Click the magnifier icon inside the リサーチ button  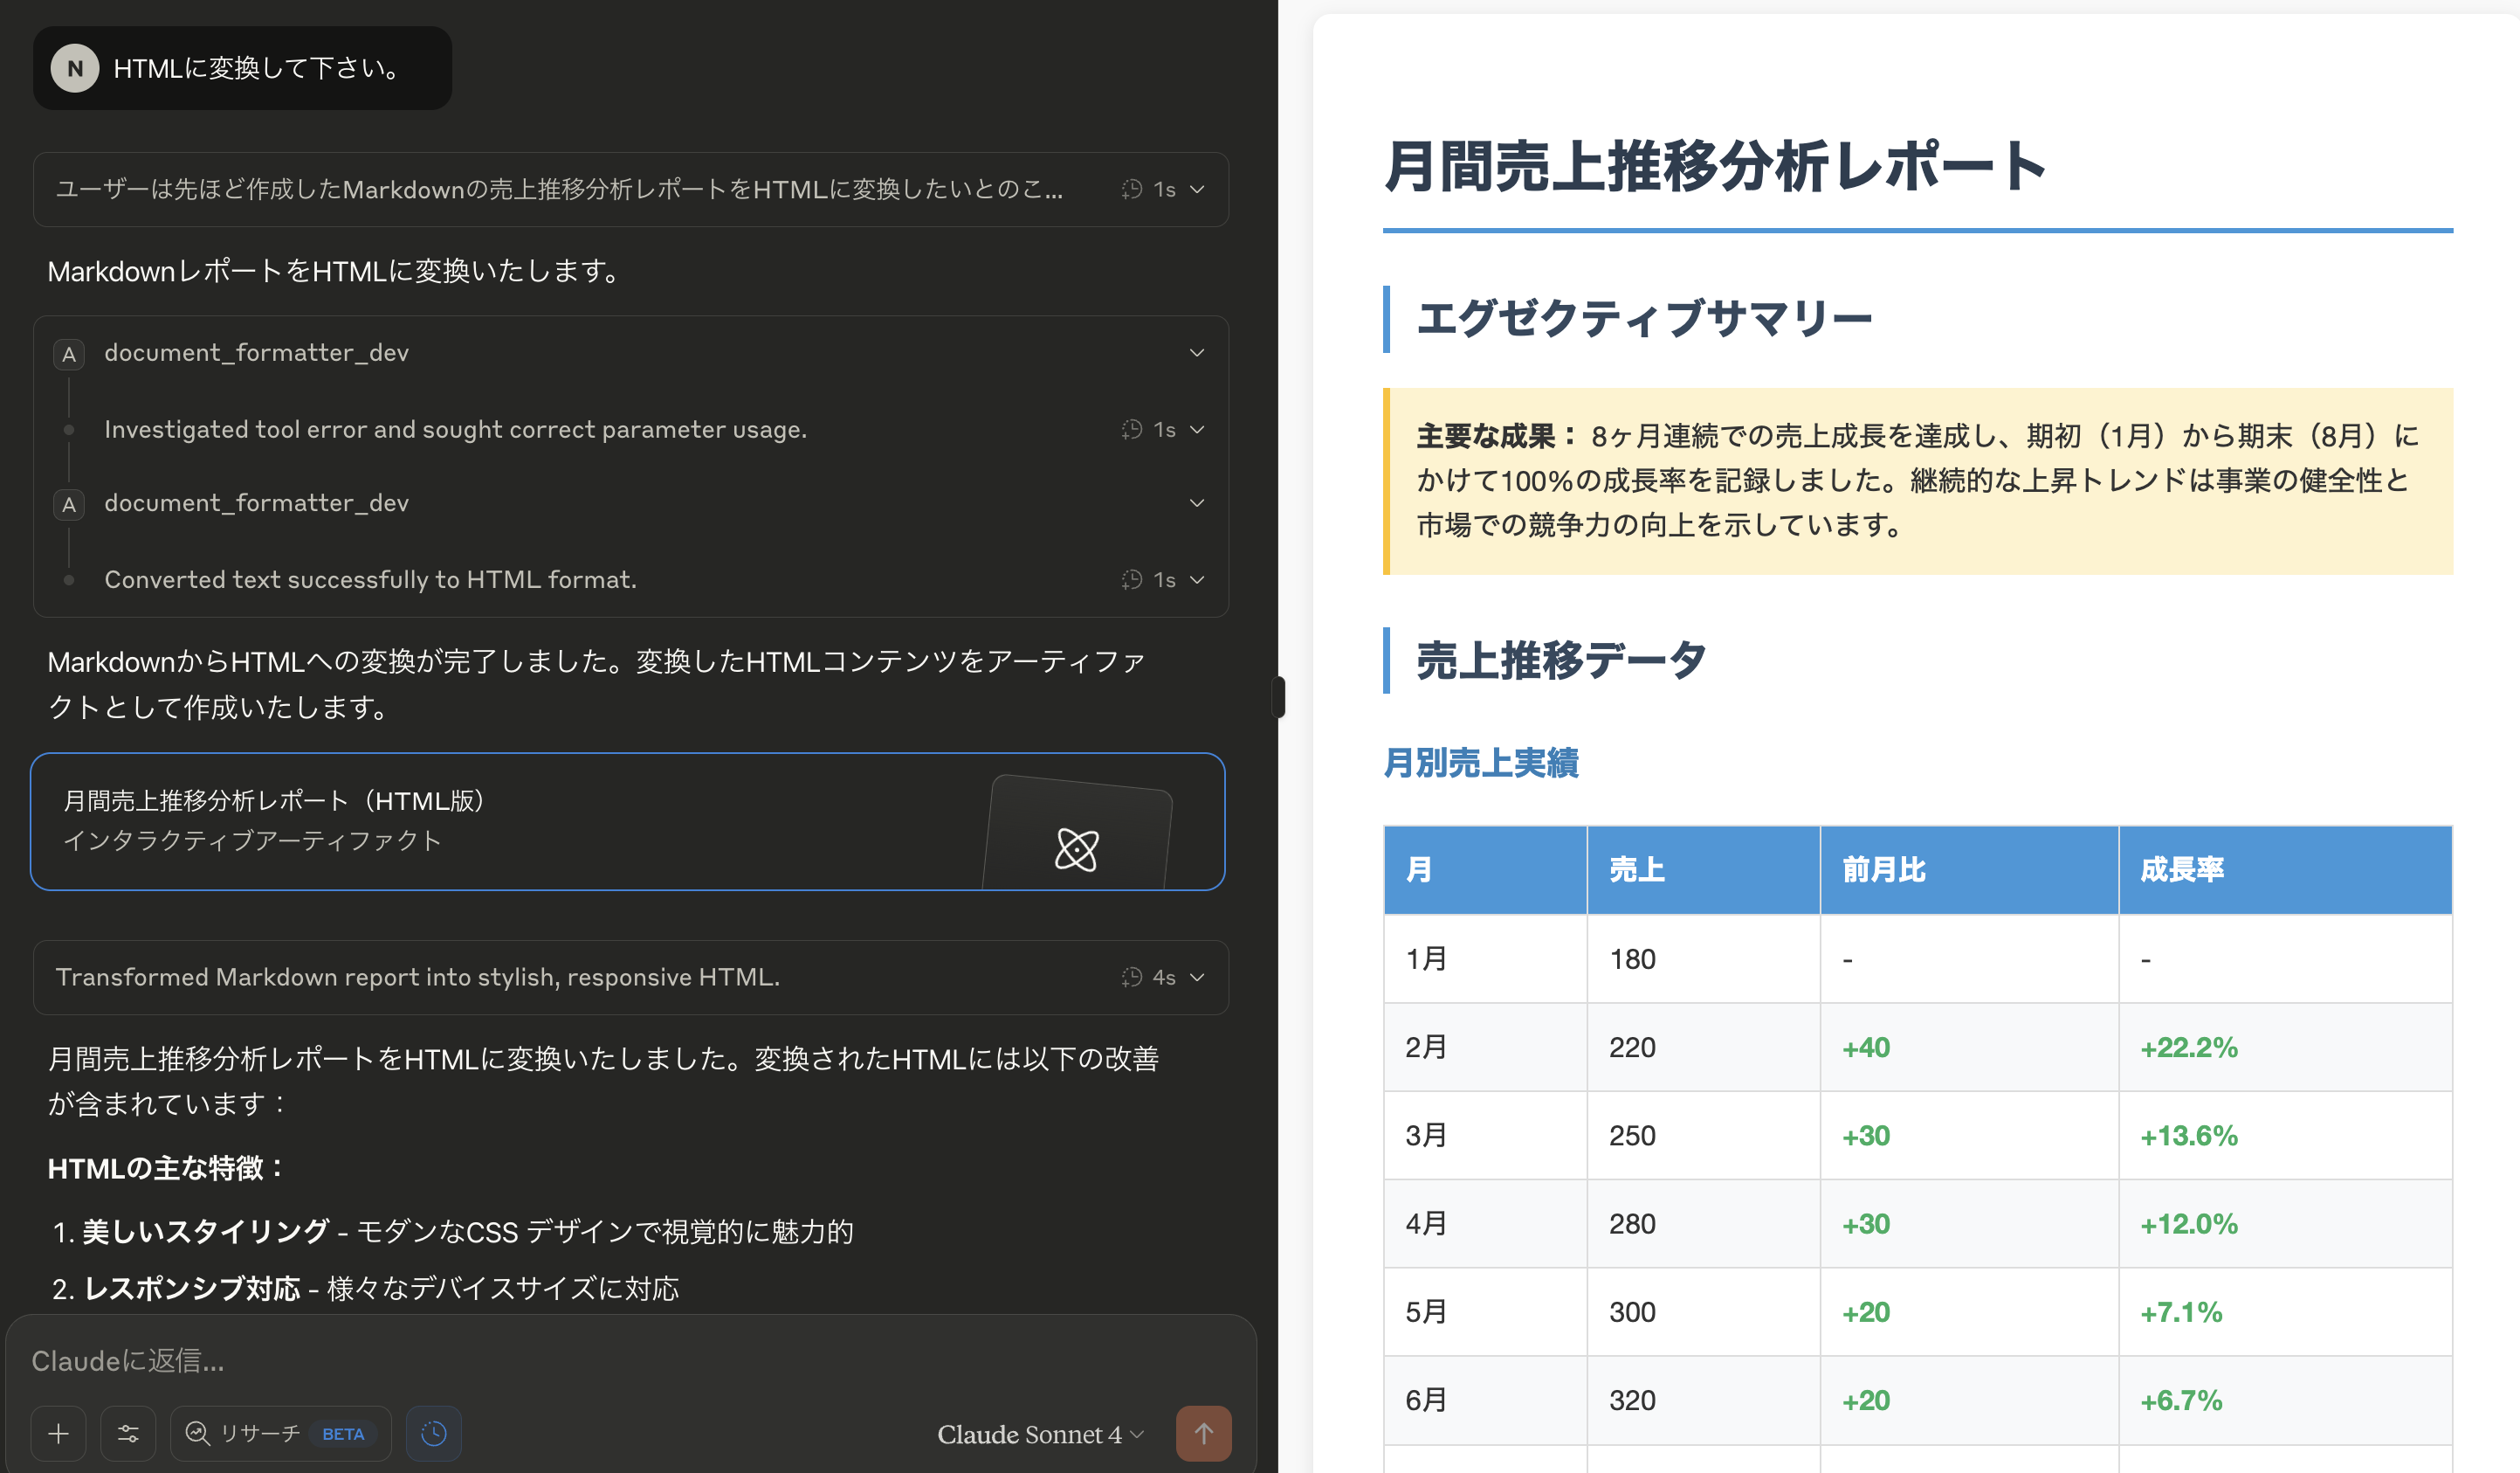pos(198,1433)
